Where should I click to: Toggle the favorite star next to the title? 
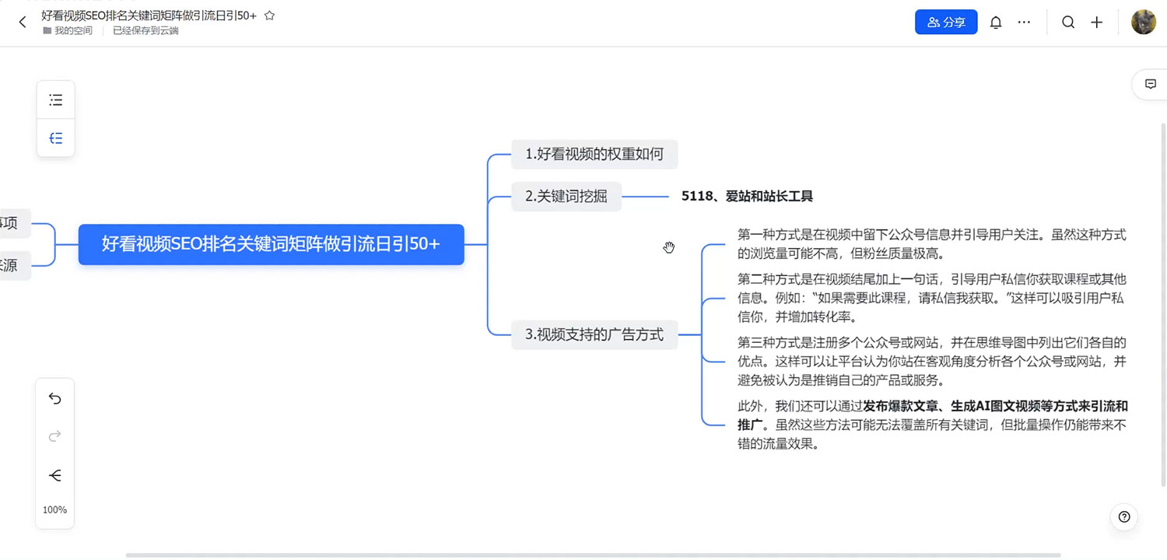point(269,14)
